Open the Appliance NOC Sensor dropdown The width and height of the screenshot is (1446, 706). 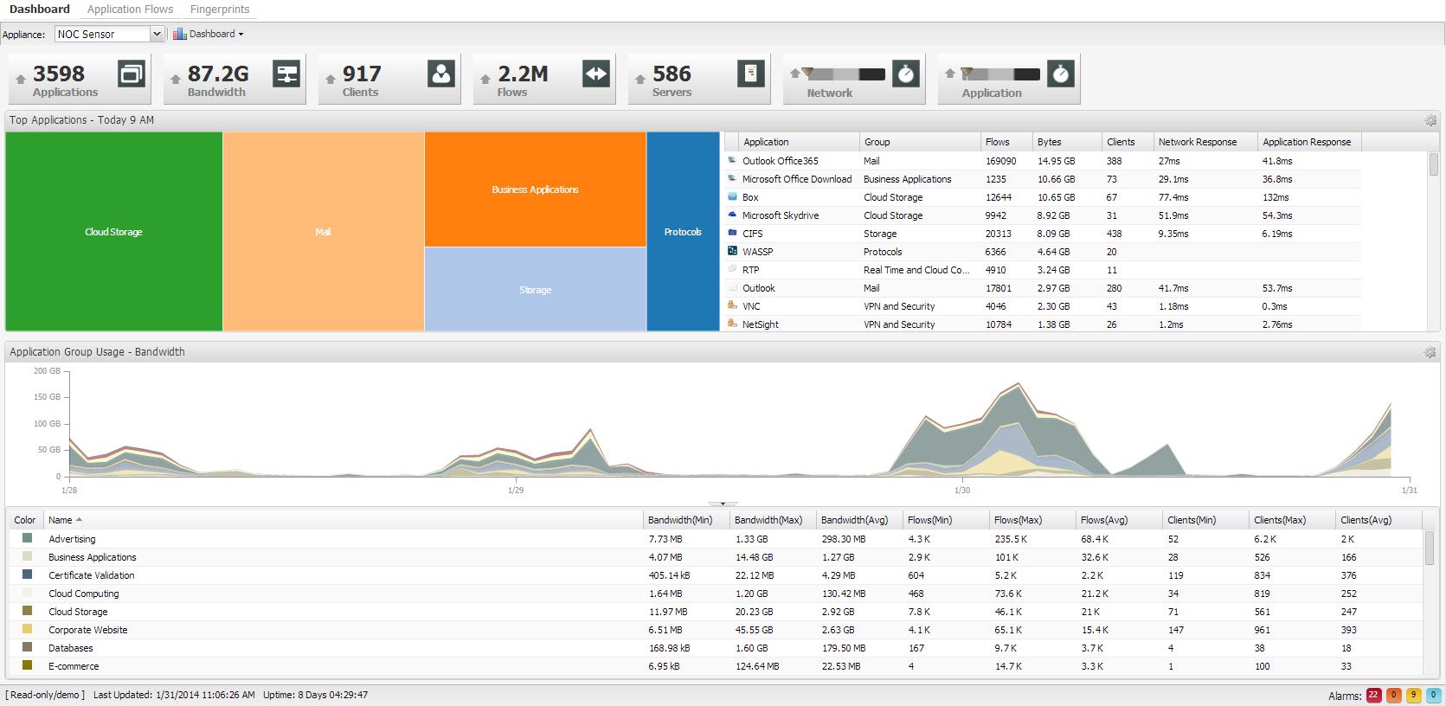coord(157,35)
